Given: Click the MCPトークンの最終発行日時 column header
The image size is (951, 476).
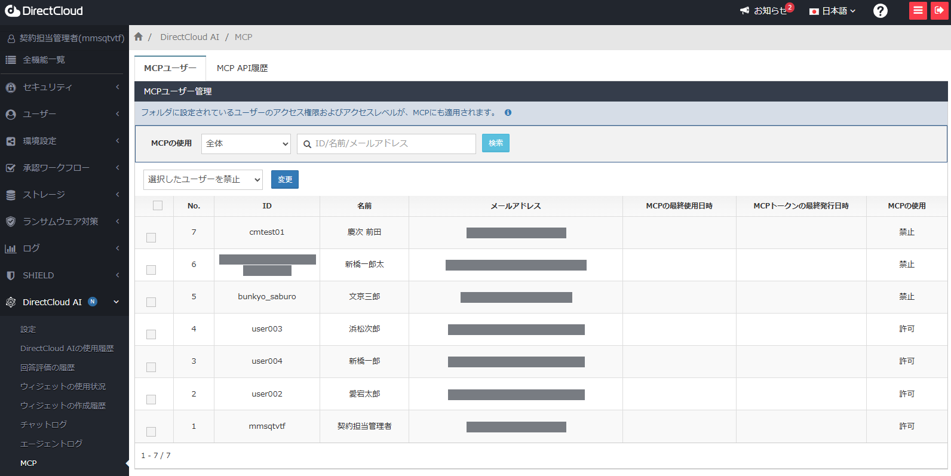Looking at the screenshot, I should [801, 206].
